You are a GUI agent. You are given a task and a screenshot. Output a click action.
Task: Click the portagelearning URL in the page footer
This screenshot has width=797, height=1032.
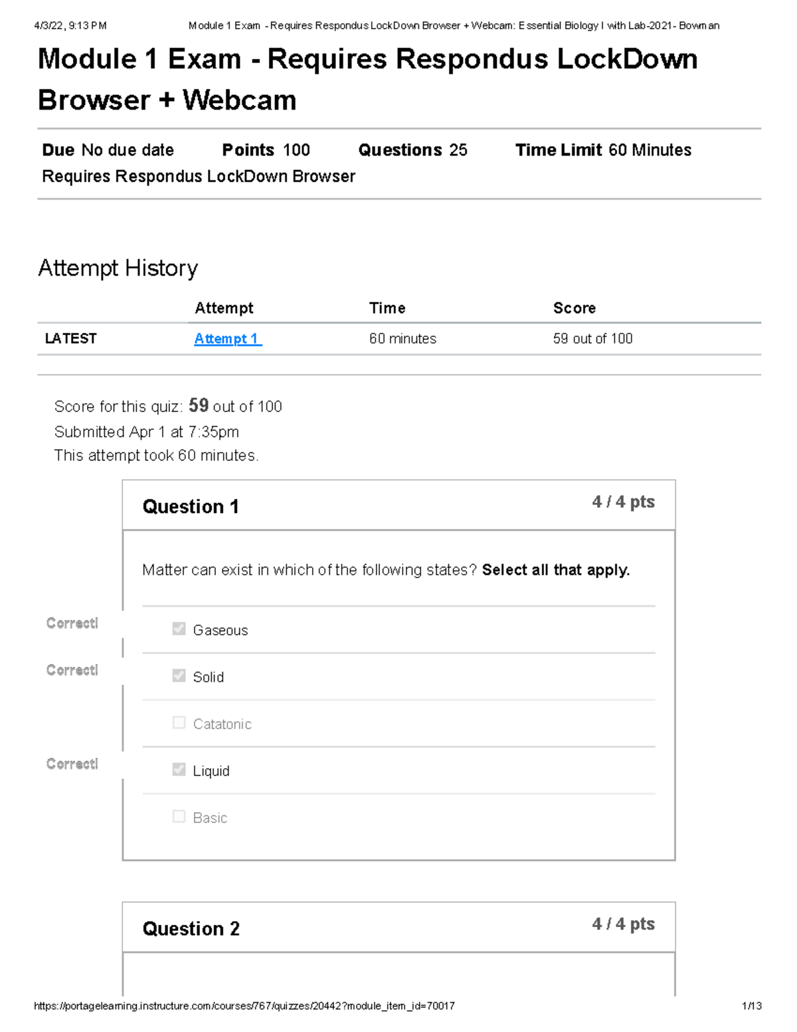point(244,1006)
